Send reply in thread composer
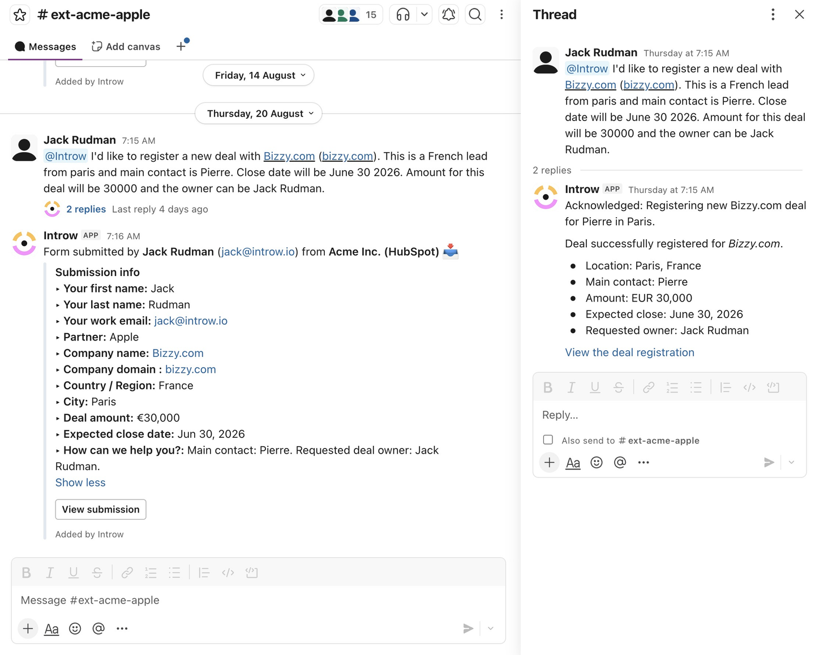The image size is (815, 655). pos(769,463)
